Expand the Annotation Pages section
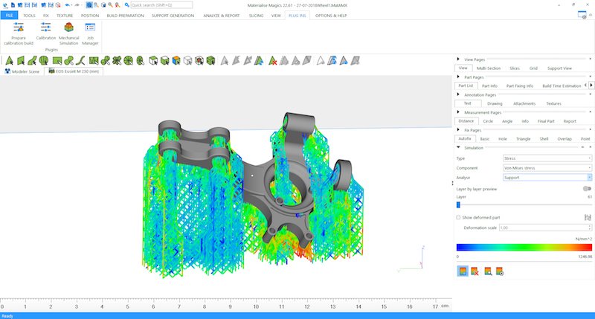The image size is (595, 319). coord(458,94)
